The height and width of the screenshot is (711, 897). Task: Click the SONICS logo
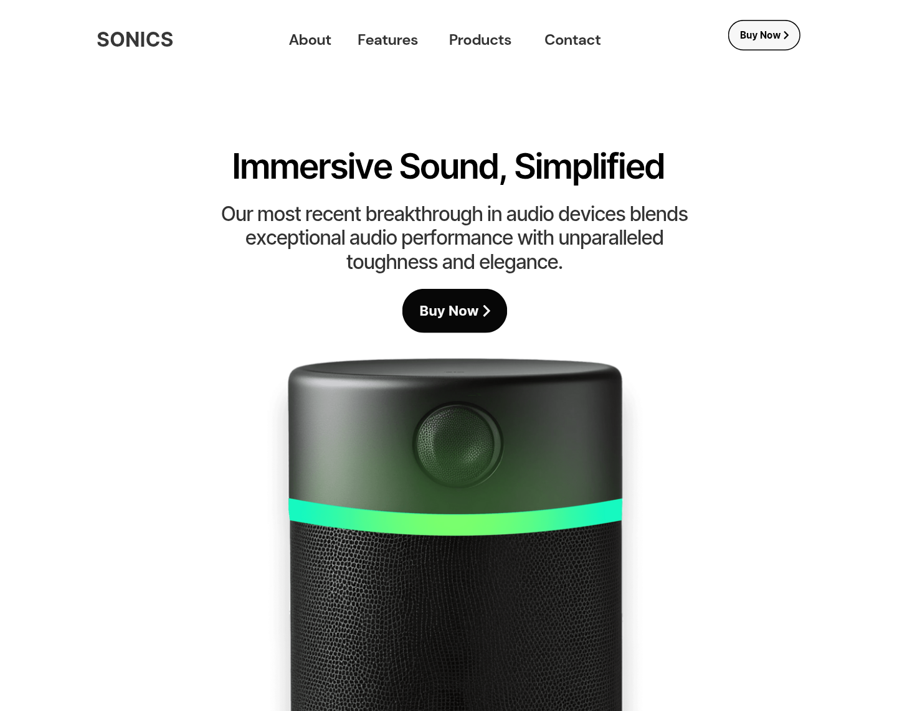coord(135,40)
